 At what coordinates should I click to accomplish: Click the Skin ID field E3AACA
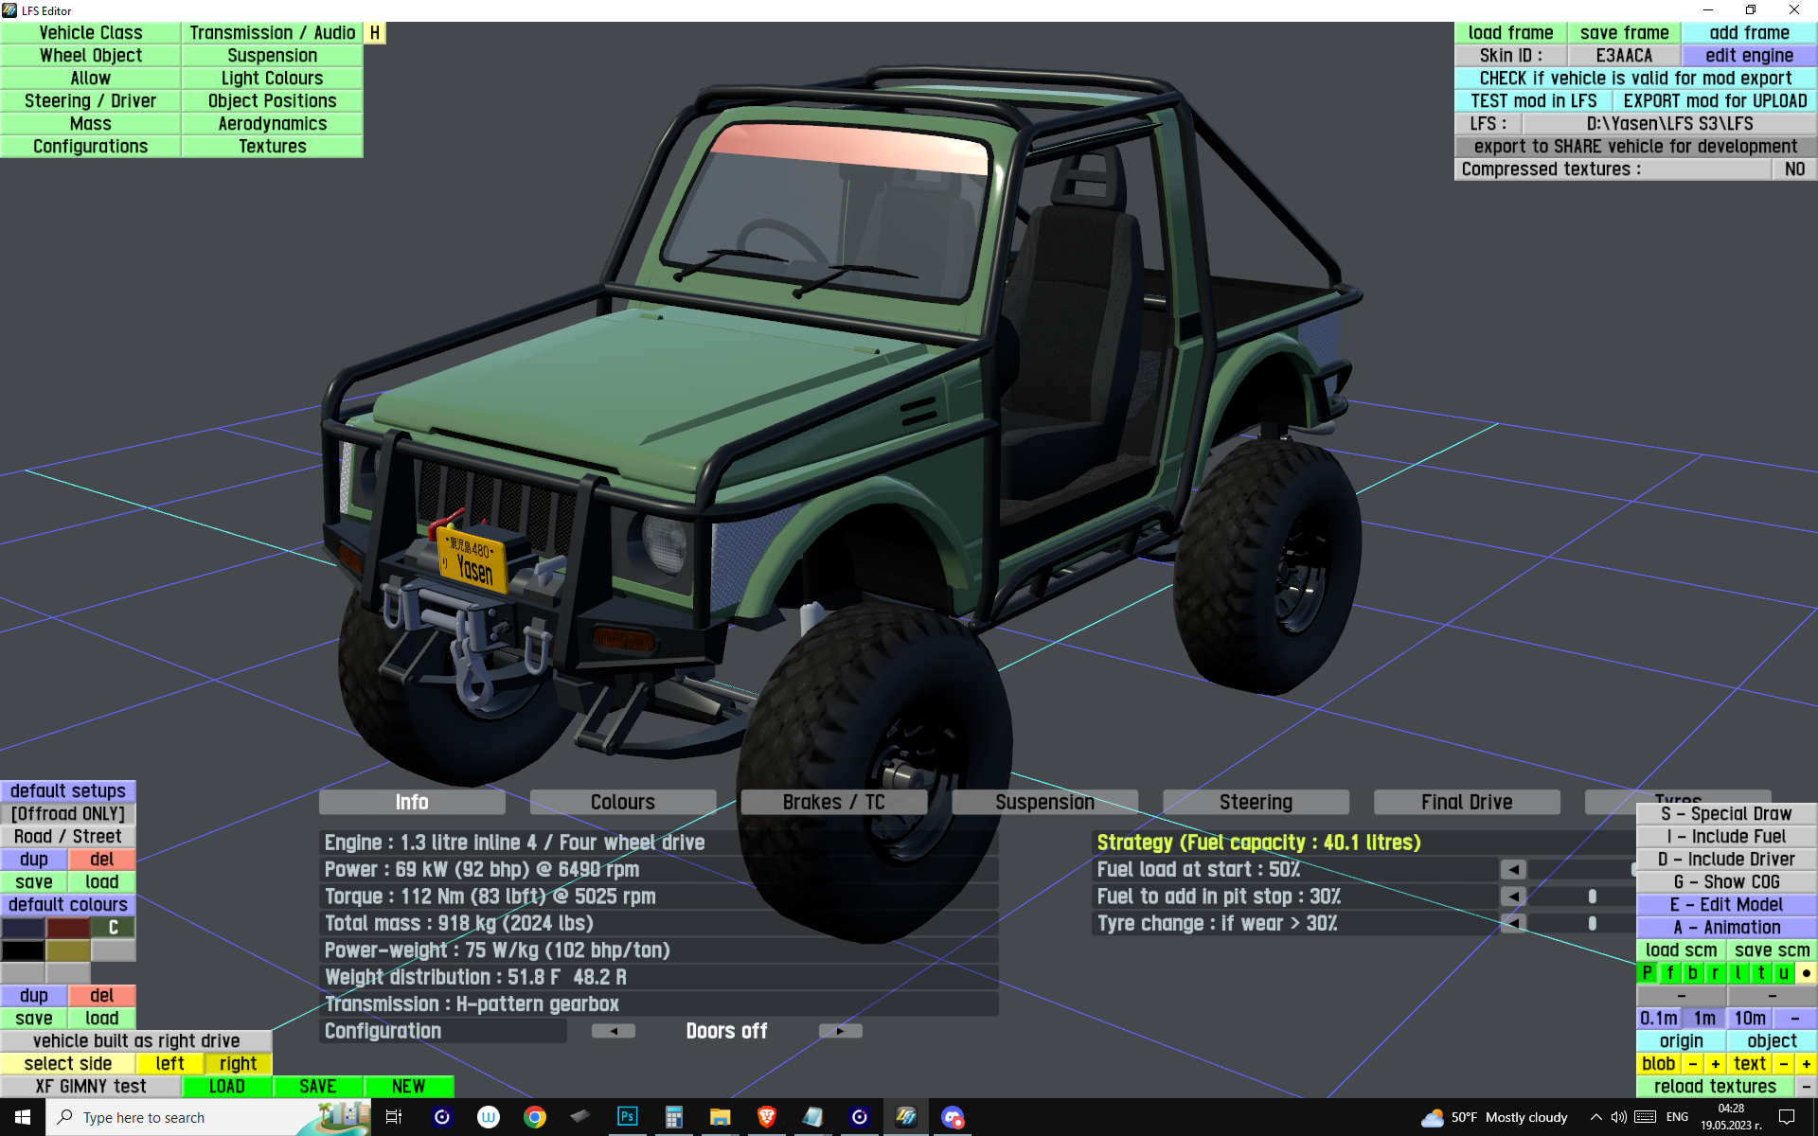(x=1623, y=56)
